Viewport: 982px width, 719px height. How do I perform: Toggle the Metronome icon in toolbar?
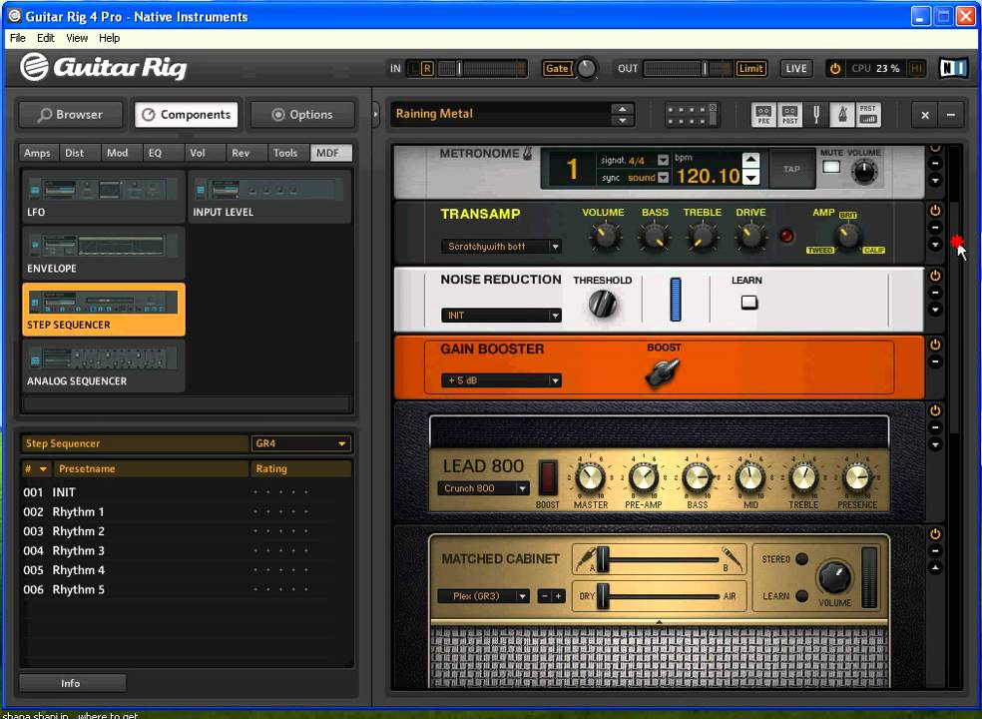(842, 115)
